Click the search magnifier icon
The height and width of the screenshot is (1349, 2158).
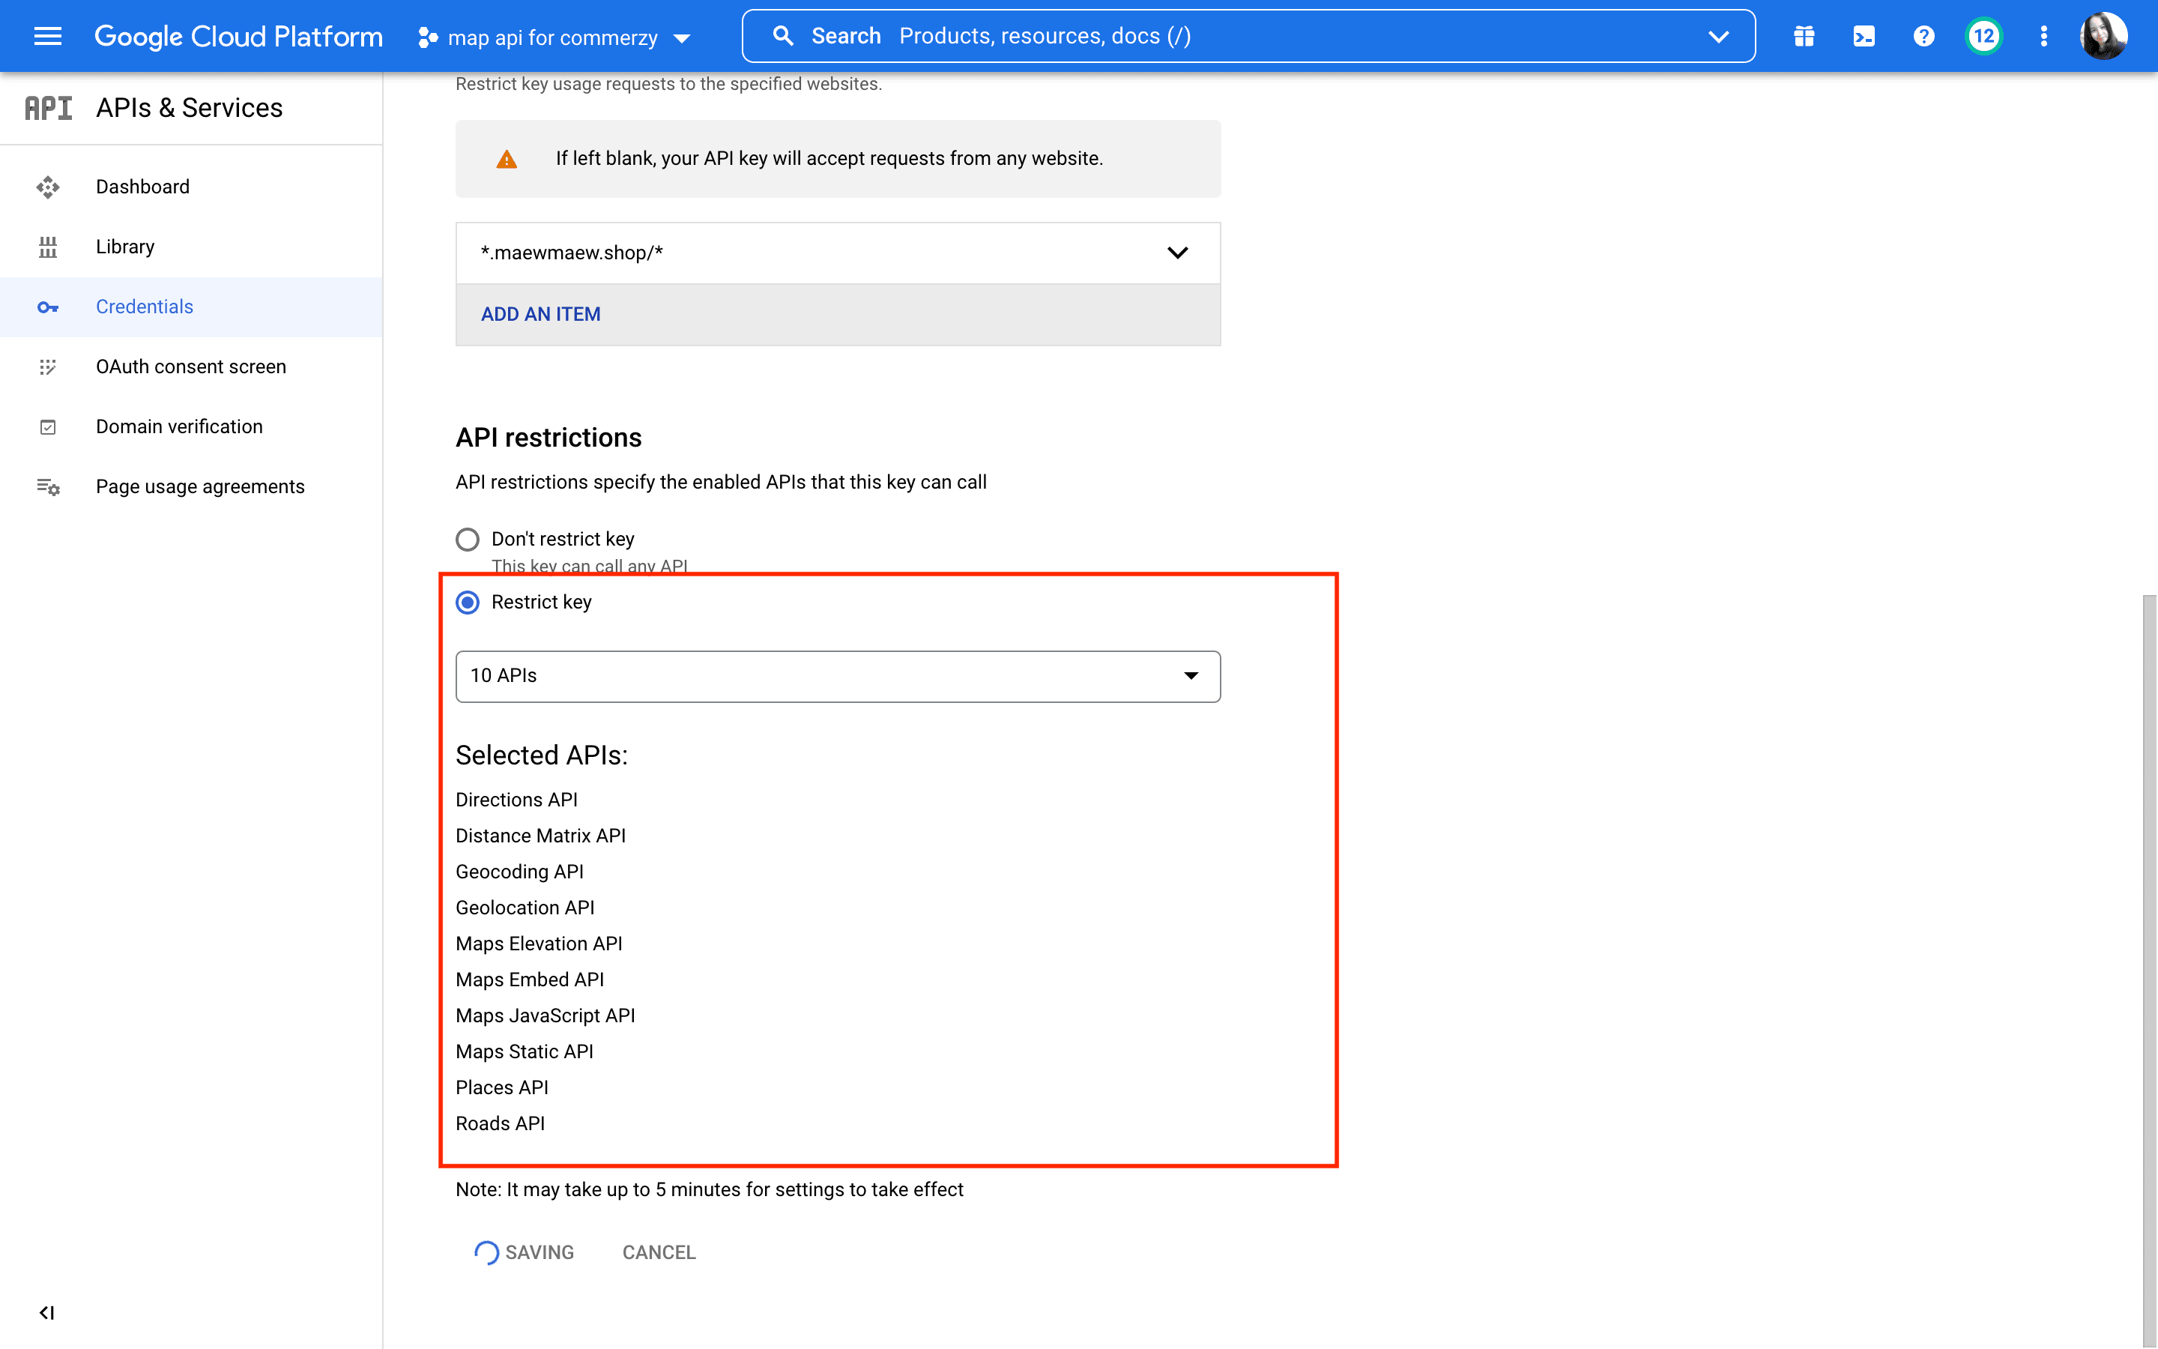[x=783, y=36]
